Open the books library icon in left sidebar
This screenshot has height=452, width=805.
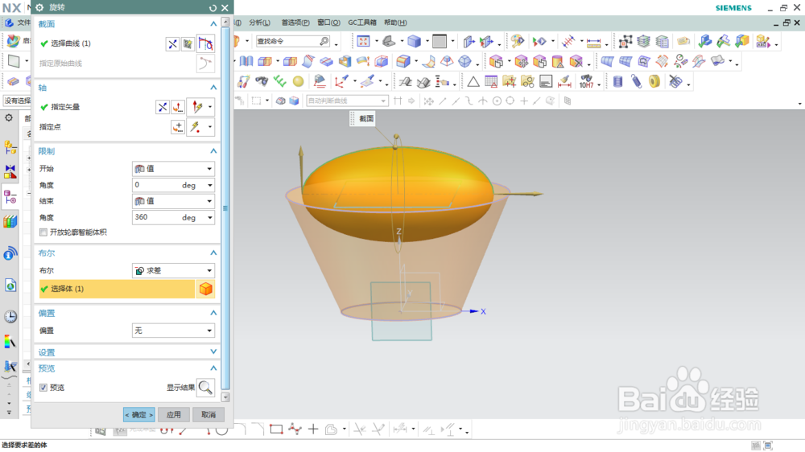pyautogui.click(x=10, y=222)
